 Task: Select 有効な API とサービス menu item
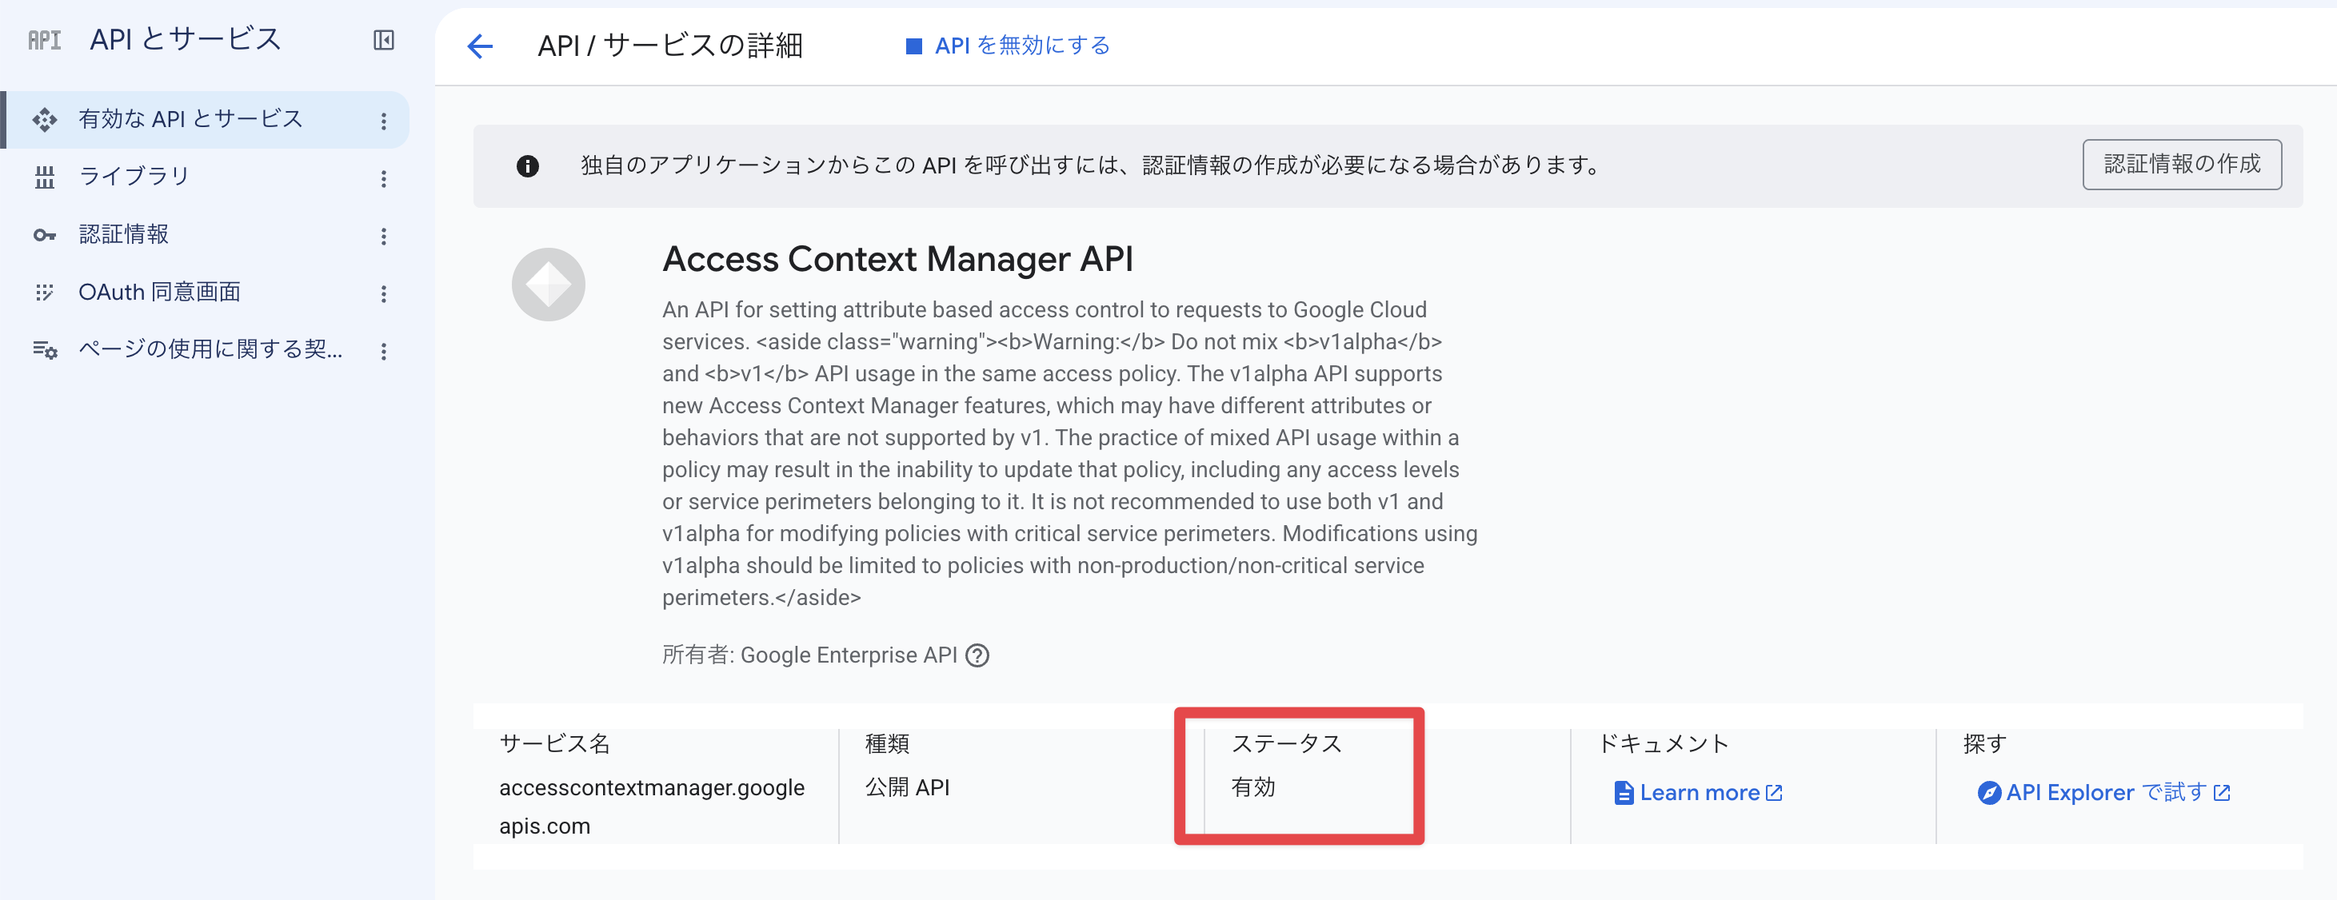pyautogui.click(x=205, y=120)
